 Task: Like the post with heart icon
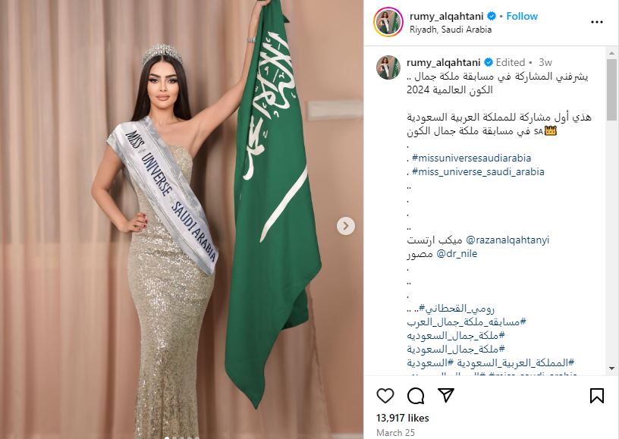[x=385, y=395]
